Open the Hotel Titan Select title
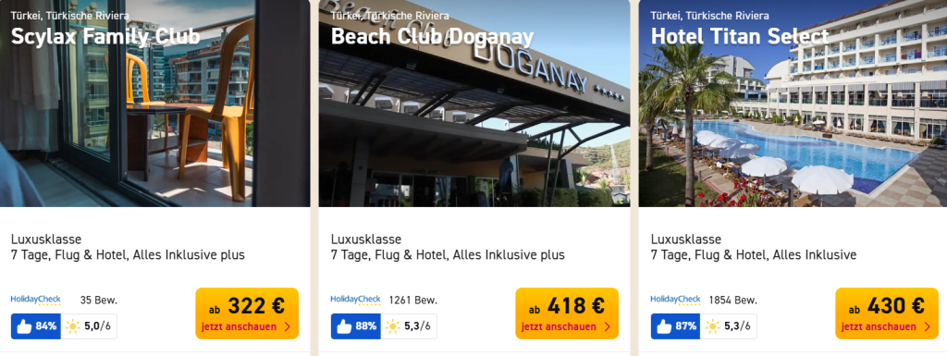Image resolution: width=947 pixels, height=356 pixels. [x=740, y=37]
